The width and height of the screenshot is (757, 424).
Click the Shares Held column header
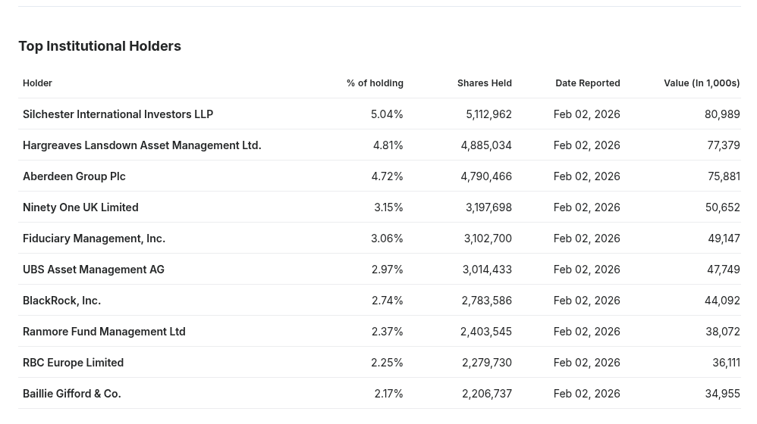484,83
